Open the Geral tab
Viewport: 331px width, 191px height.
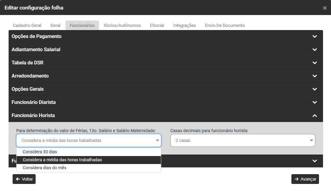tap(55, 25)
